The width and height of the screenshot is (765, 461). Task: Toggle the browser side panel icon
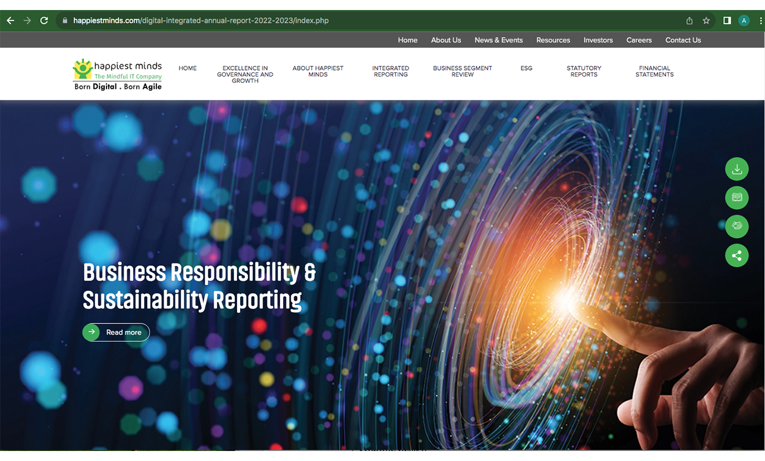click(x=727, y=21)
